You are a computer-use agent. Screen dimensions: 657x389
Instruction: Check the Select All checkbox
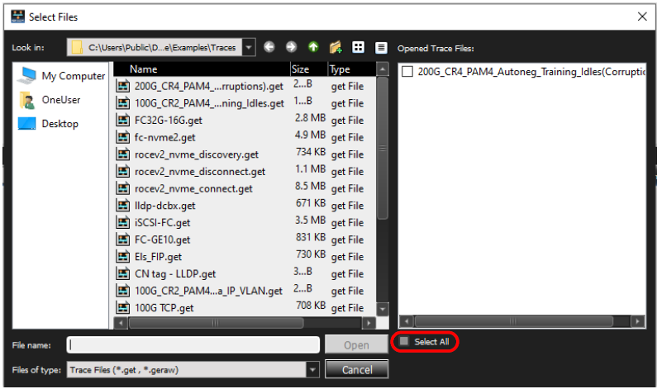coord(404,341)
